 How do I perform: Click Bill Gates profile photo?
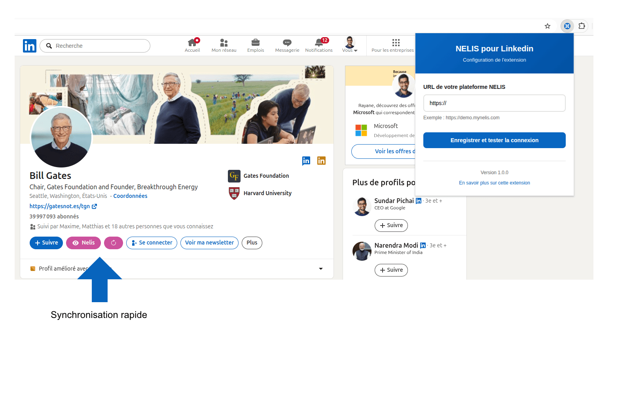click(x=61, y=137)
